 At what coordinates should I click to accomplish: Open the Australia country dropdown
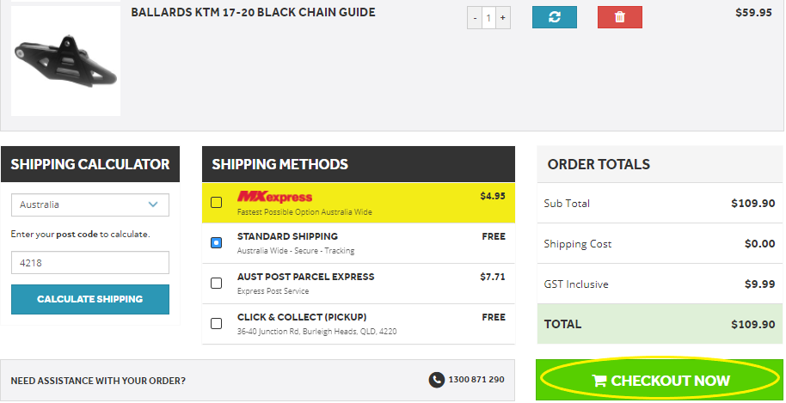(x=90, y=205)
